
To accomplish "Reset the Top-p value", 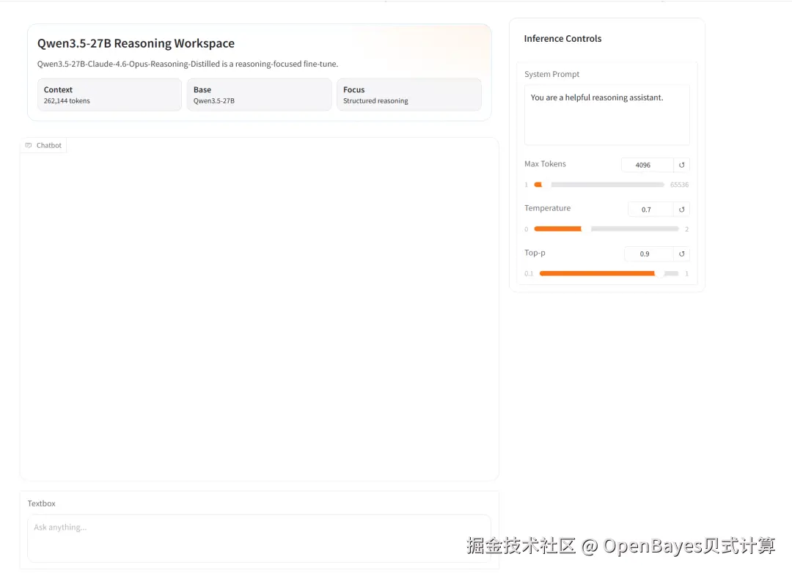I will tap(681, 254).
